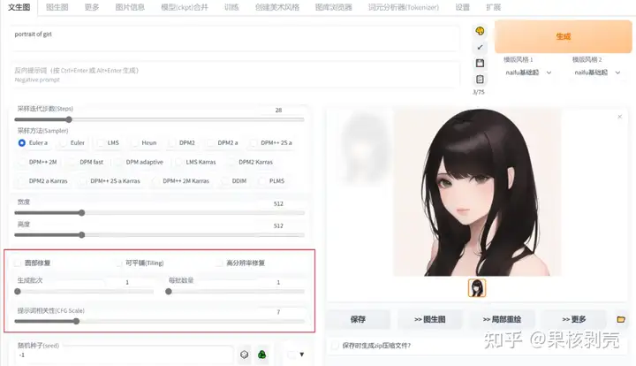The image size is (636, 366).
Task: Click the >> 更多 button
Action: [x=574, y=319]
